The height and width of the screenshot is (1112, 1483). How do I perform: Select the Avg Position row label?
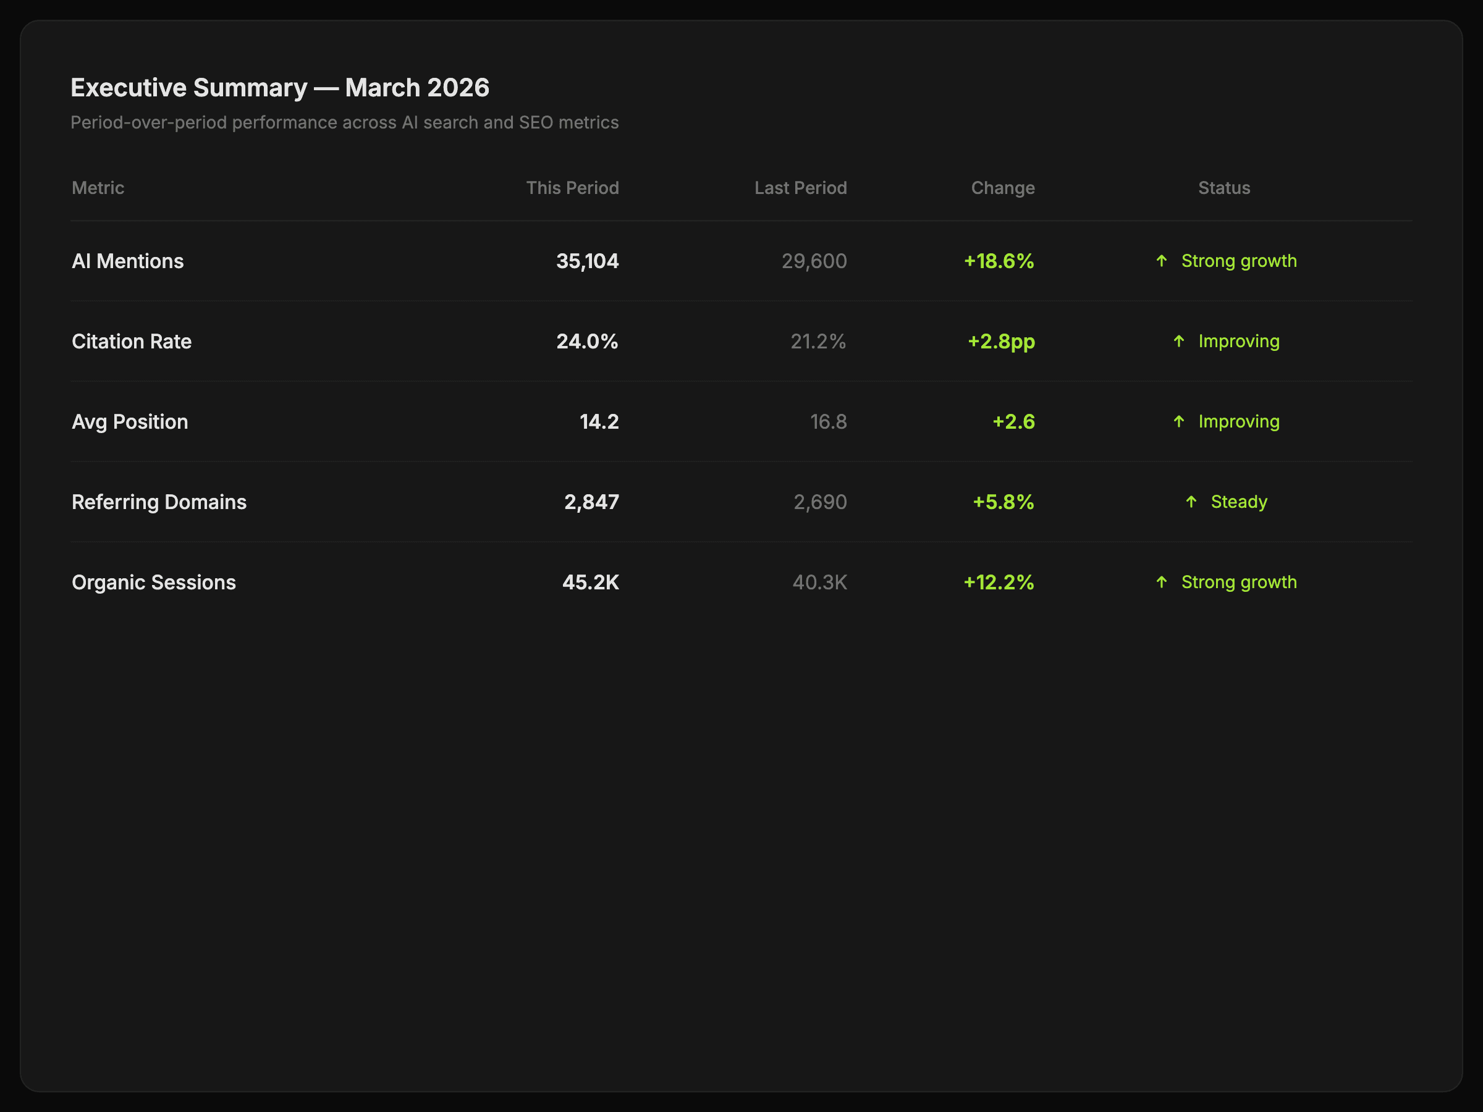129,421
